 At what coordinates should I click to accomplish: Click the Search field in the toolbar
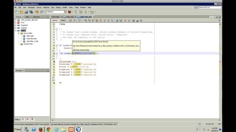pyautogui.click(x=210, y=7)
